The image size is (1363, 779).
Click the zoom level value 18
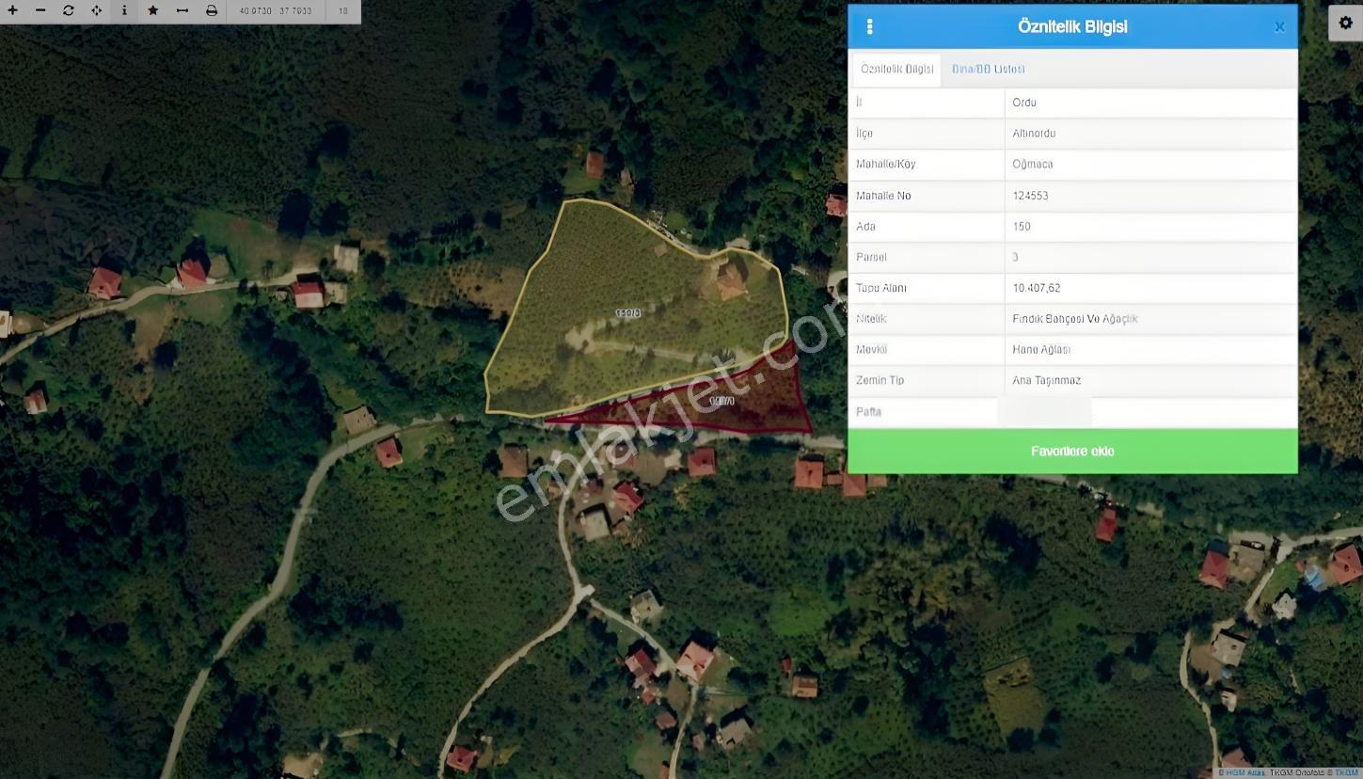(x=342, y=11)
